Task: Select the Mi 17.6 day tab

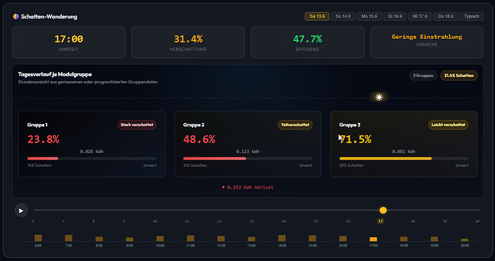Action: pos(420,16)
